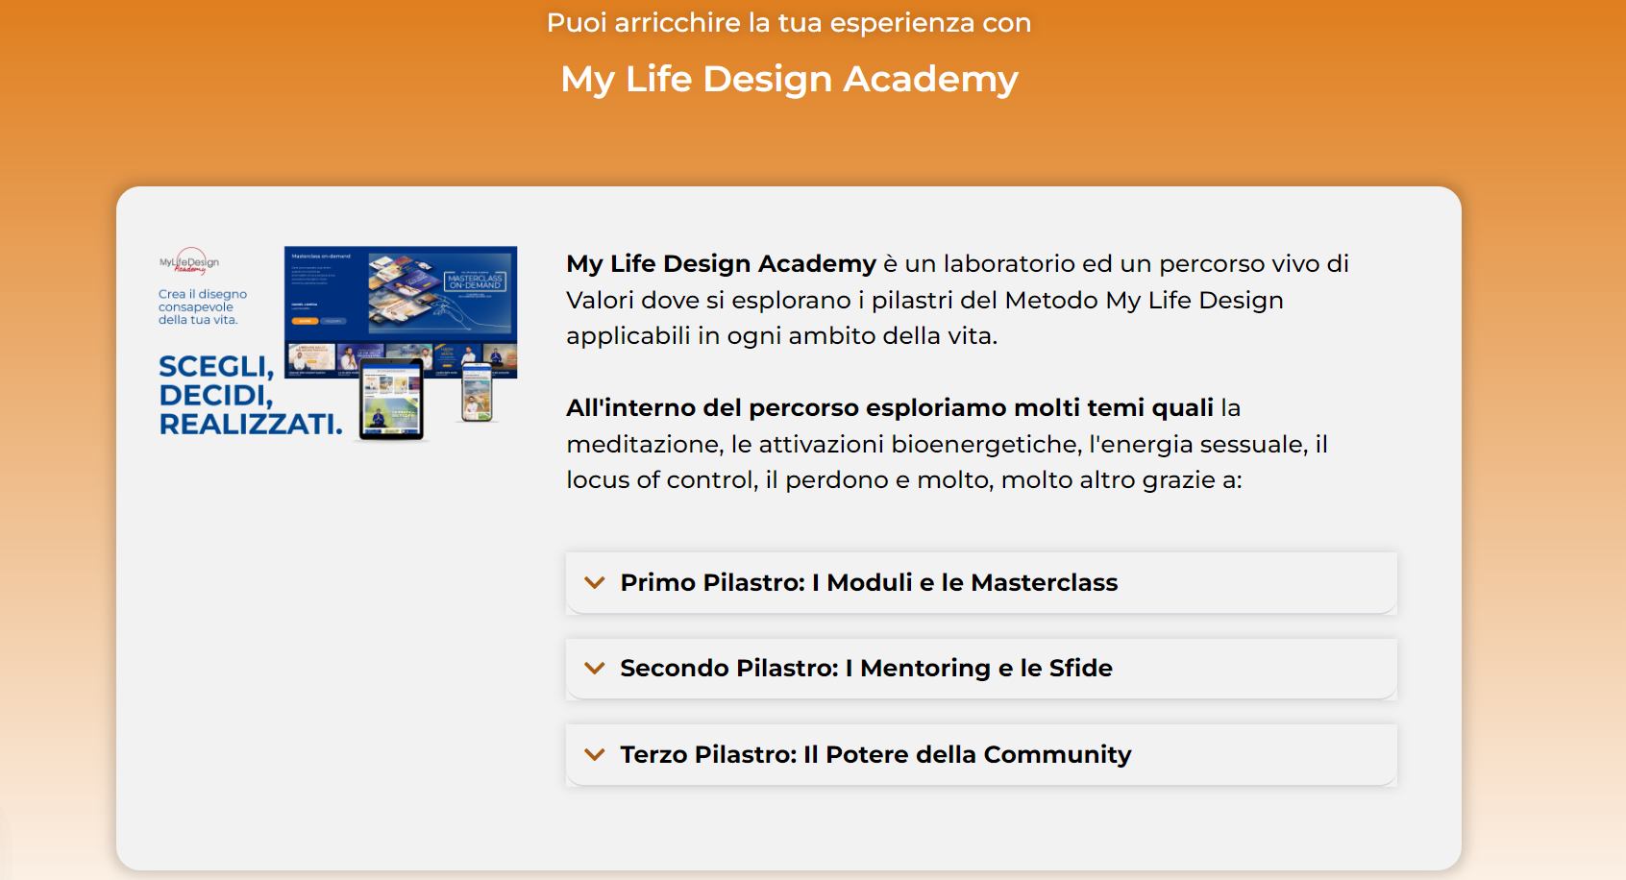Screen dimensions: 1626x880
Task: Click the chevron icon beside Secondo Pilastro
Action: click(595, 668)
